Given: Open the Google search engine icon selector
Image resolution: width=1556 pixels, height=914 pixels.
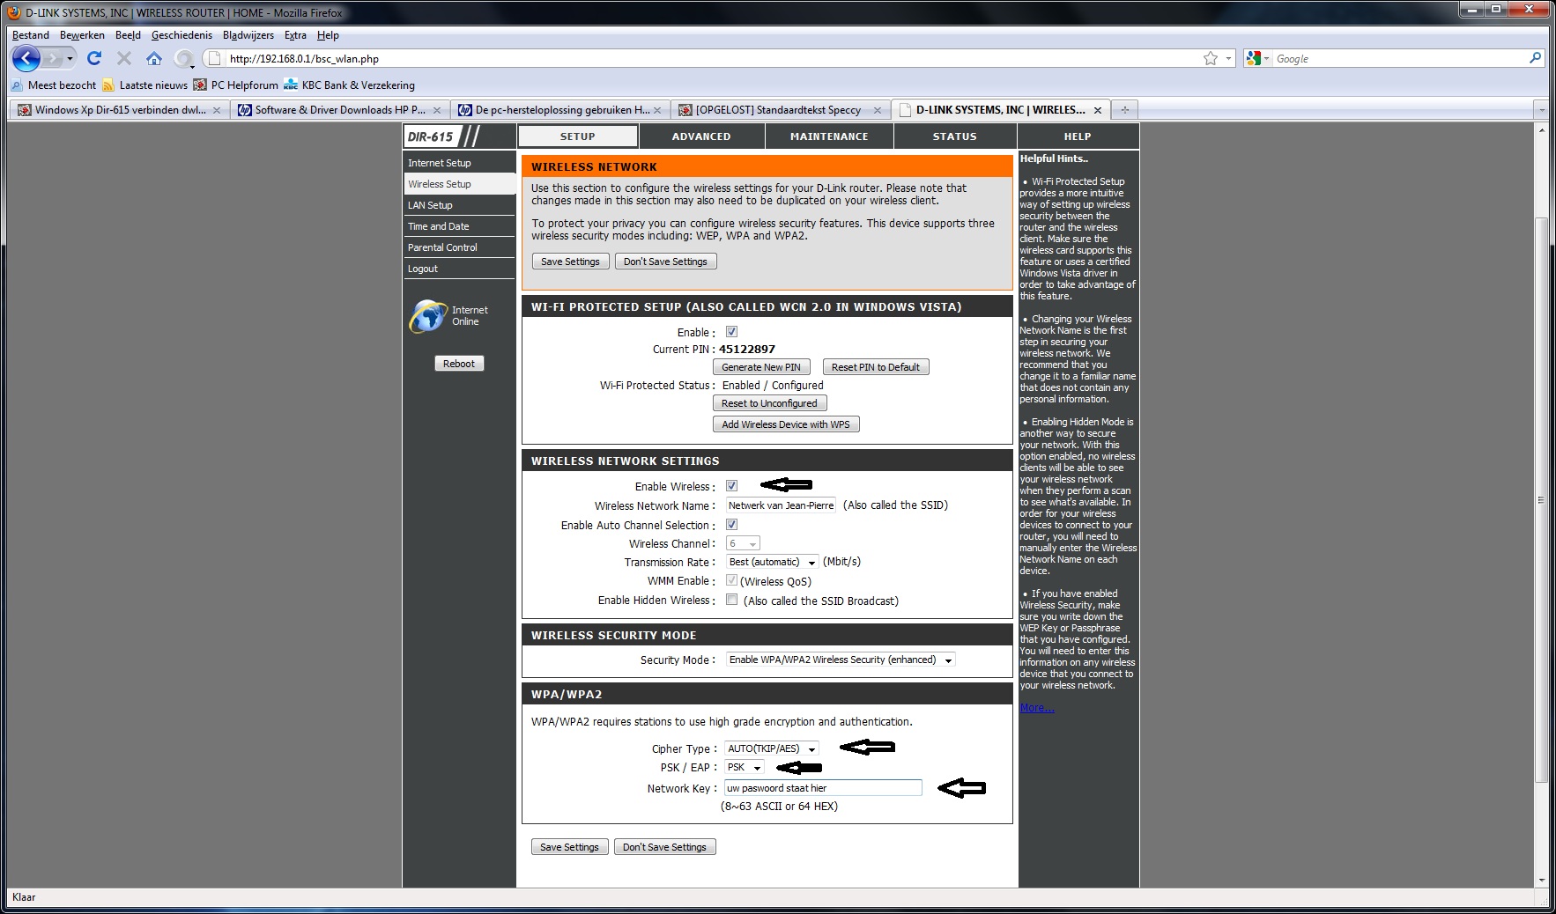Looking at the screenshot, I should [x=1257, y=58].
